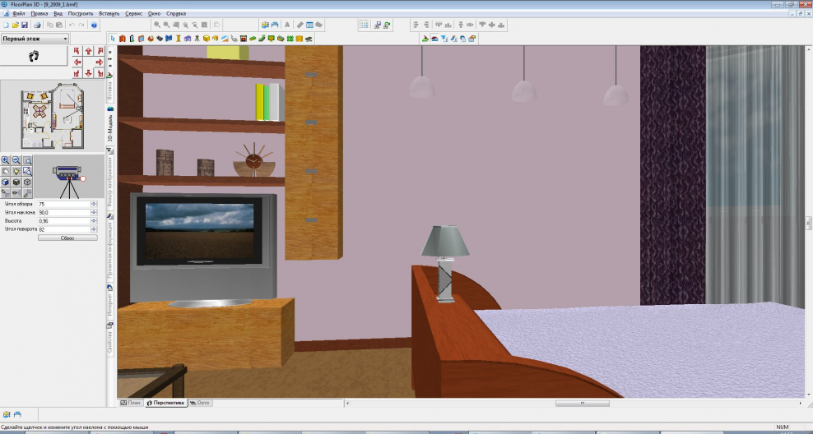Screen dimensions: 813x434
Task: Print using the printer toolbar icon
Action: (37, 25)
